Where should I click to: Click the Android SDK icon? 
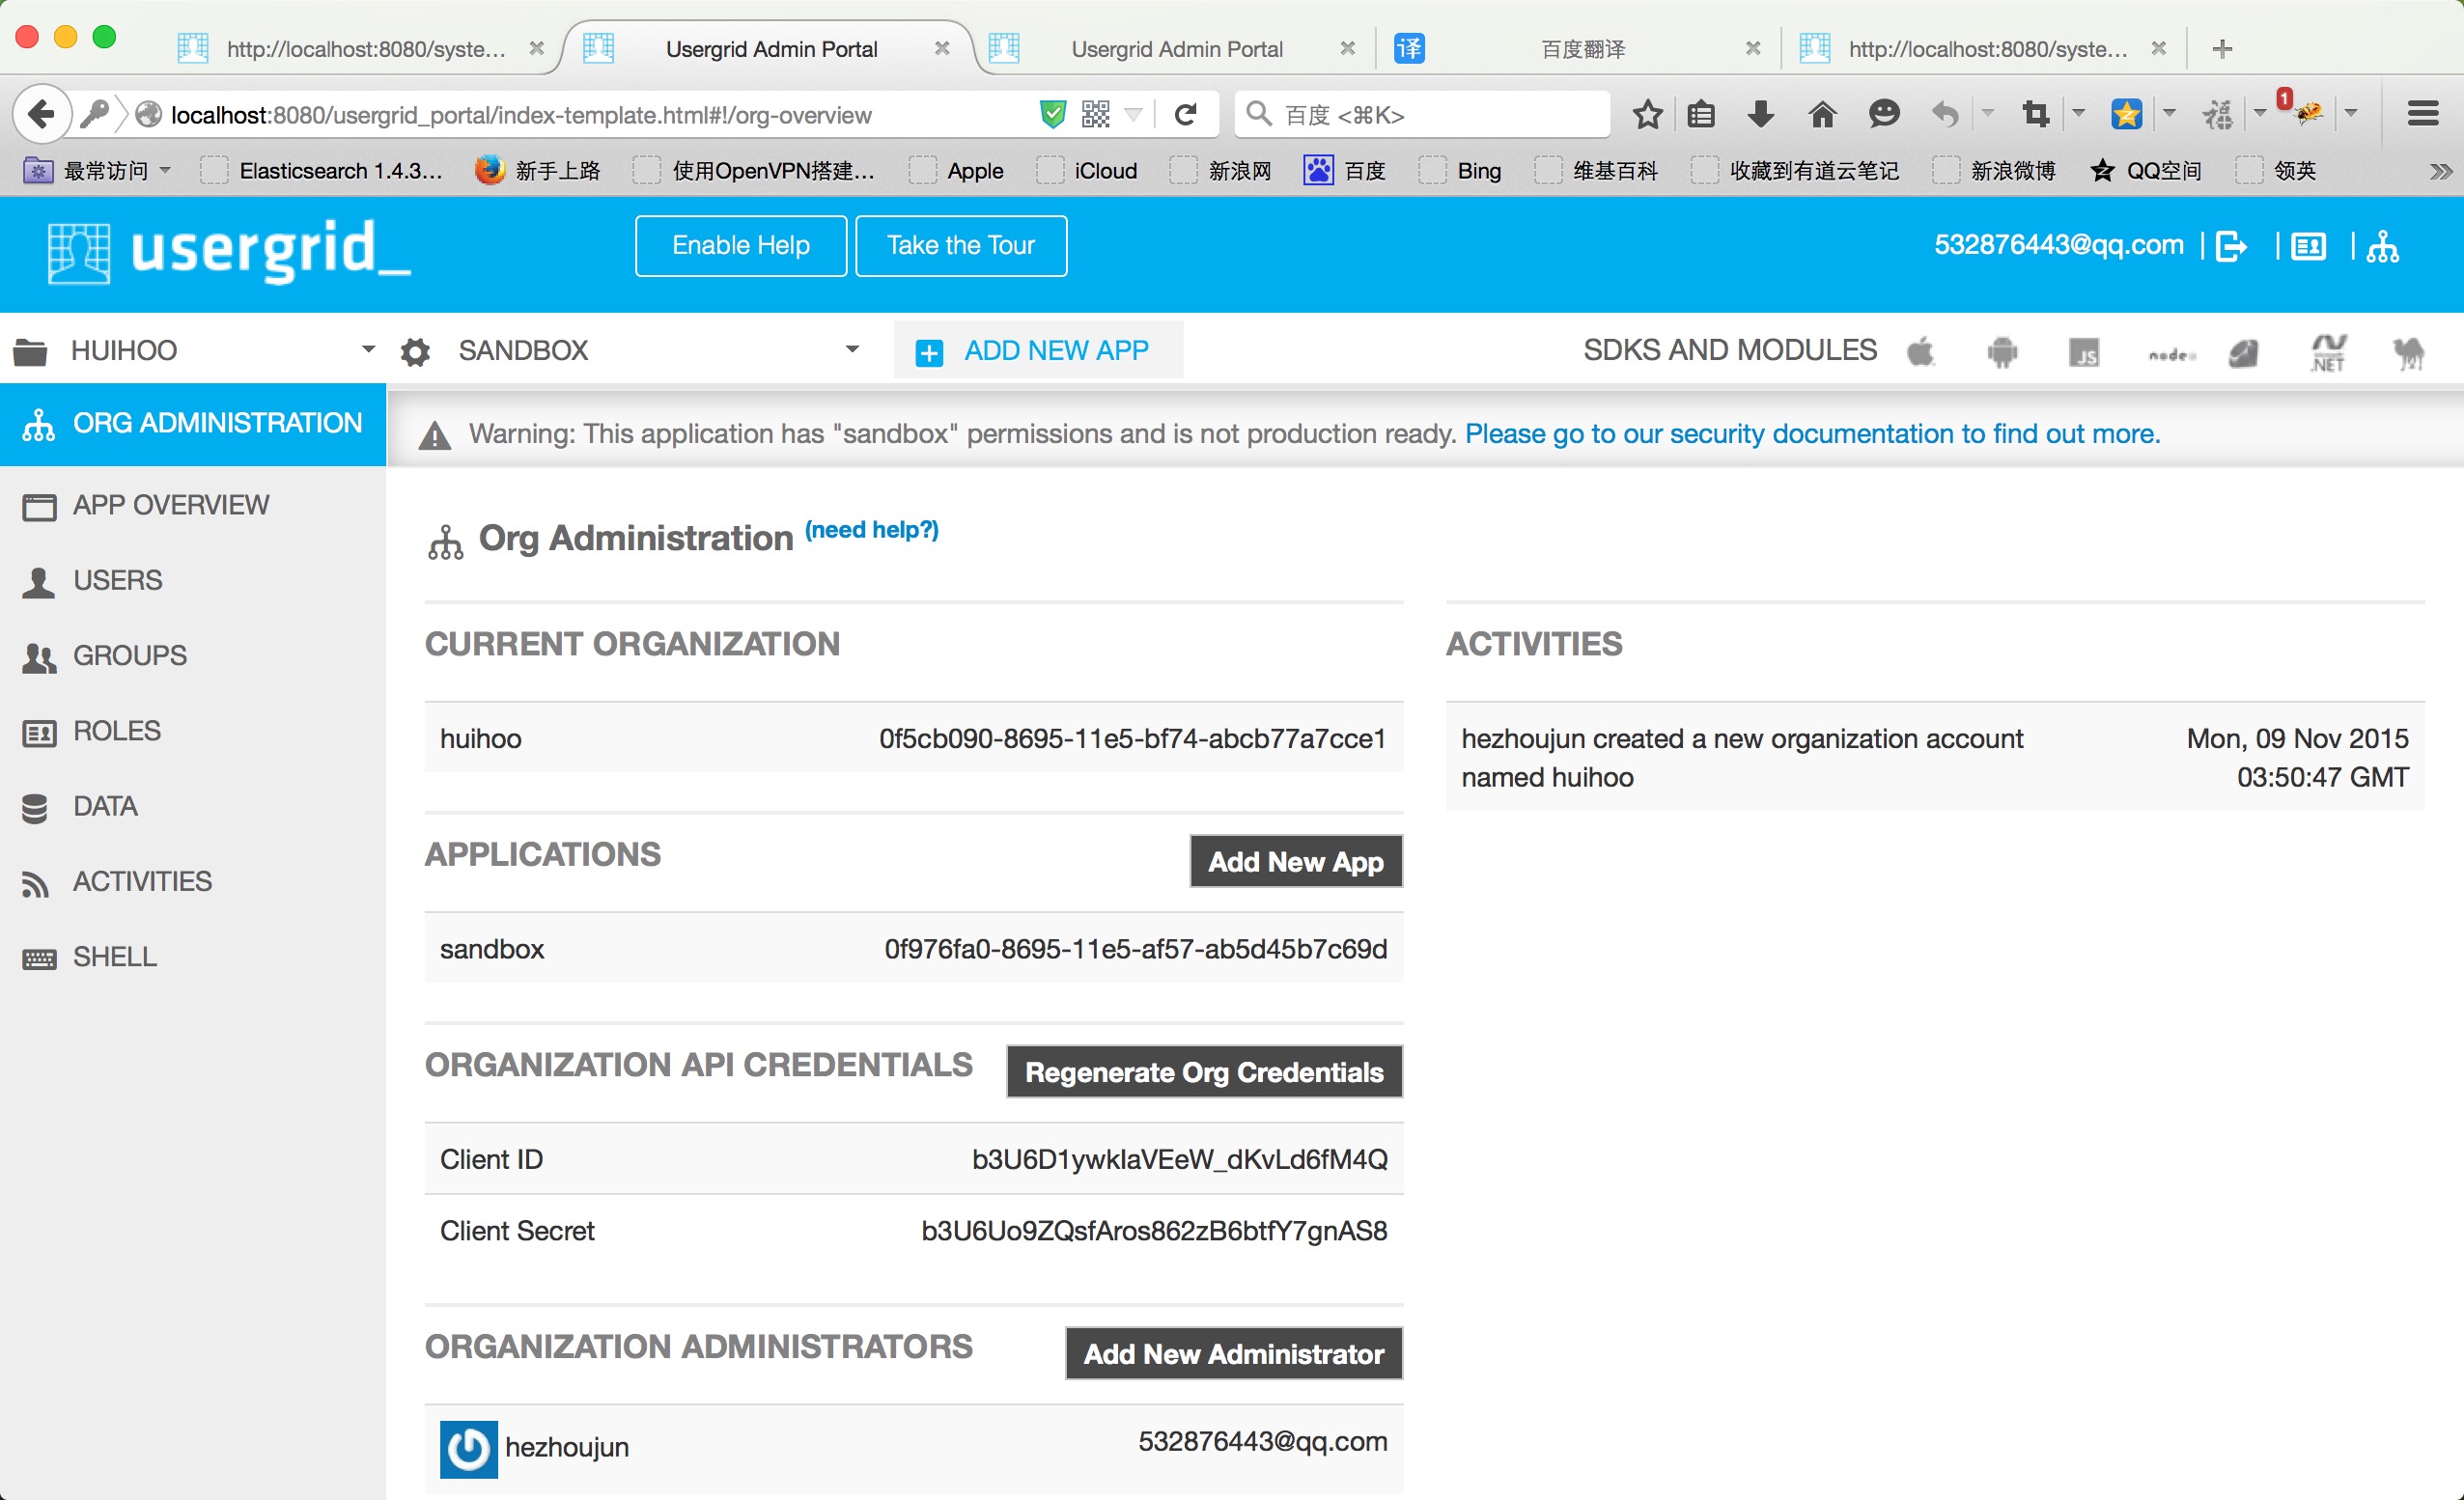pos(2002,351)
